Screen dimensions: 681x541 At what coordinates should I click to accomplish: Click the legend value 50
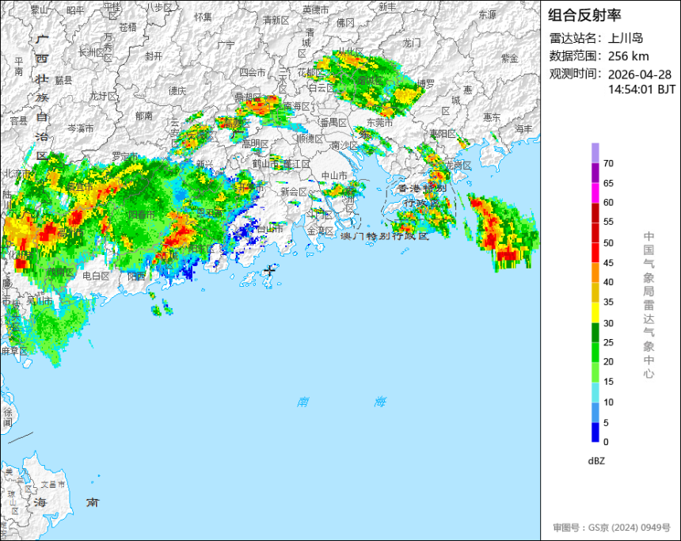[608, 243]
